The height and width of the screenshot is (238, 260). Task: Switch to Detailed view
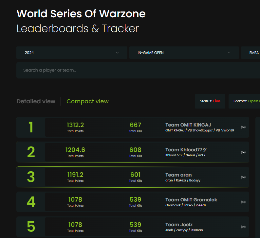(x=36, y=101)
